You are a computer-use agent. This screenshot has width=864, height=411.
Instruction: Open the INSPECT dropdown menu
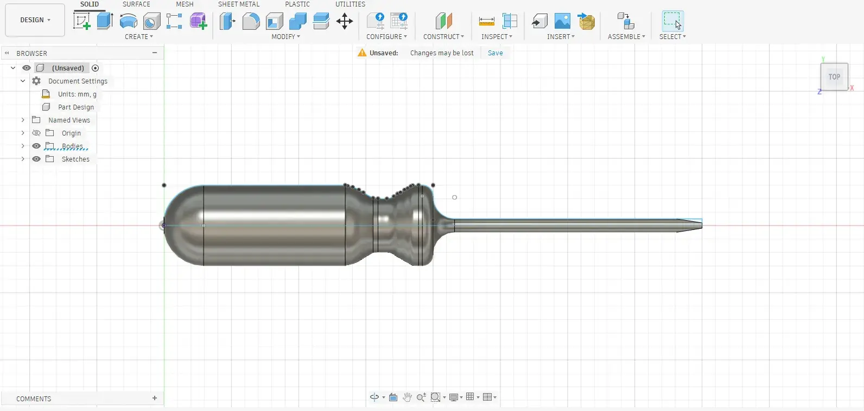497,37
